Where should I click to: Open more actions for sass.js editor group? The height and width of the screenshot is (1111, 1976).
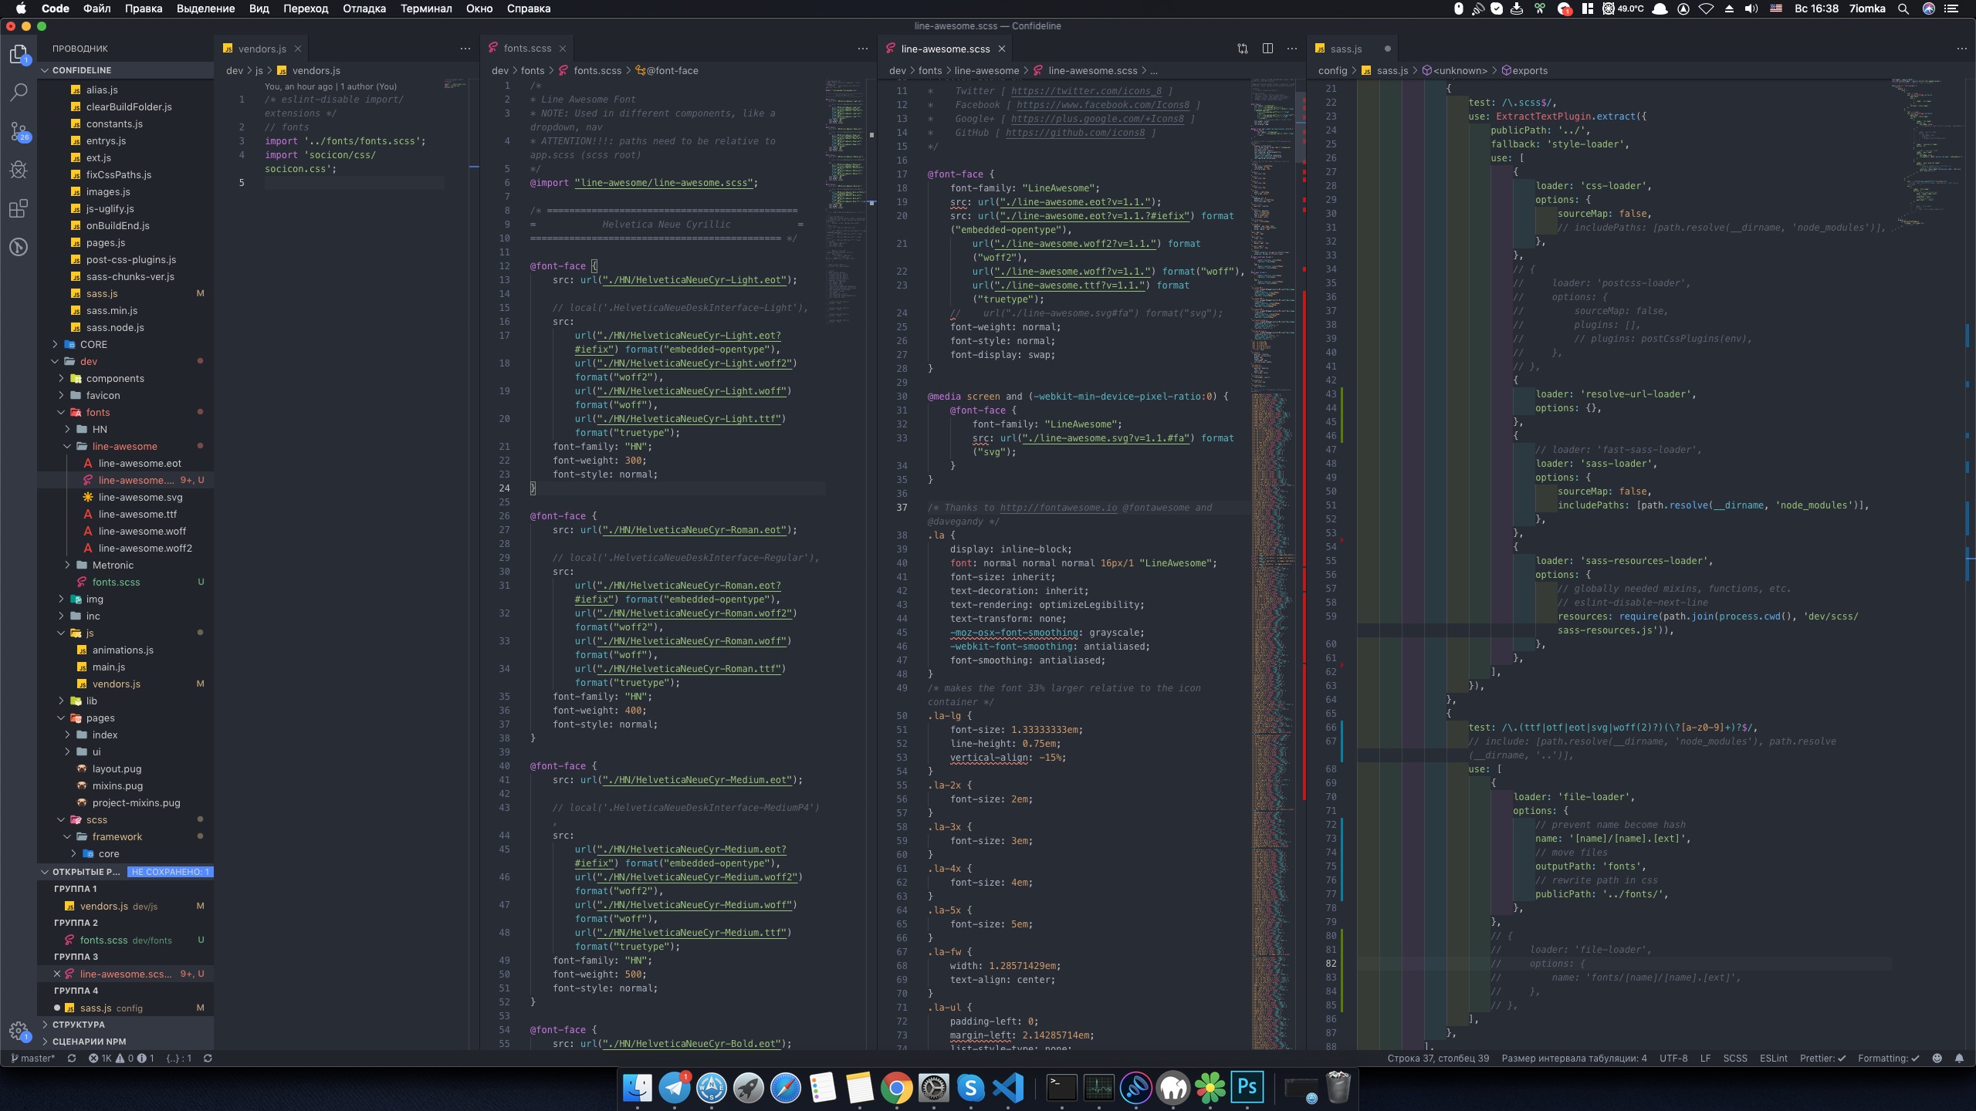click(x=1962, y=49)
